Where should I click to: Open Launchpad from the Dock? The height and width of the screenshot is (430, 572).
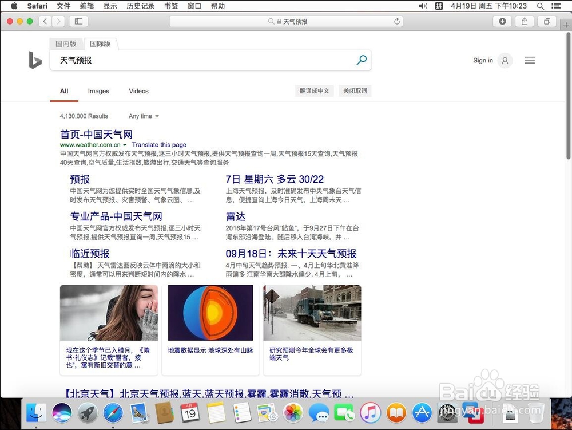tap(87, 413)
